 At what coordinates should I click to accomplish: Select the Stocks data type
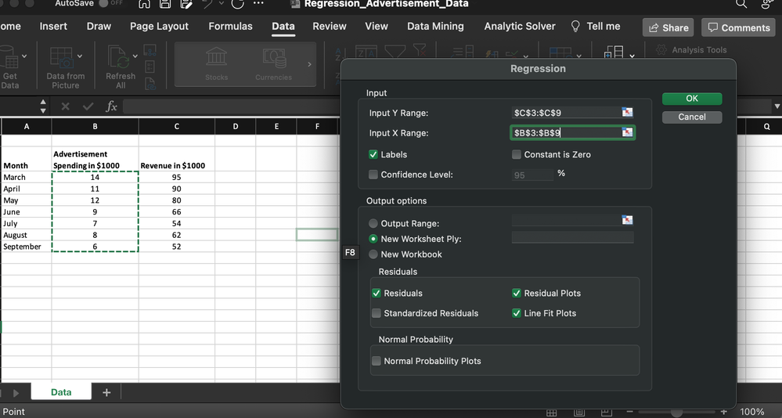pos(217,64)
